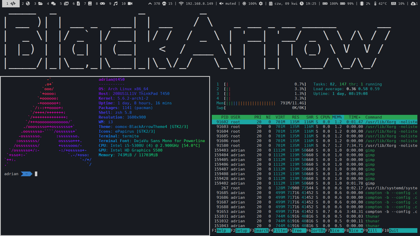Image resolution: width=420 pixels, height=236 pixels.
Task: Open the calendar date icon
Action: [x=271, y=4]
